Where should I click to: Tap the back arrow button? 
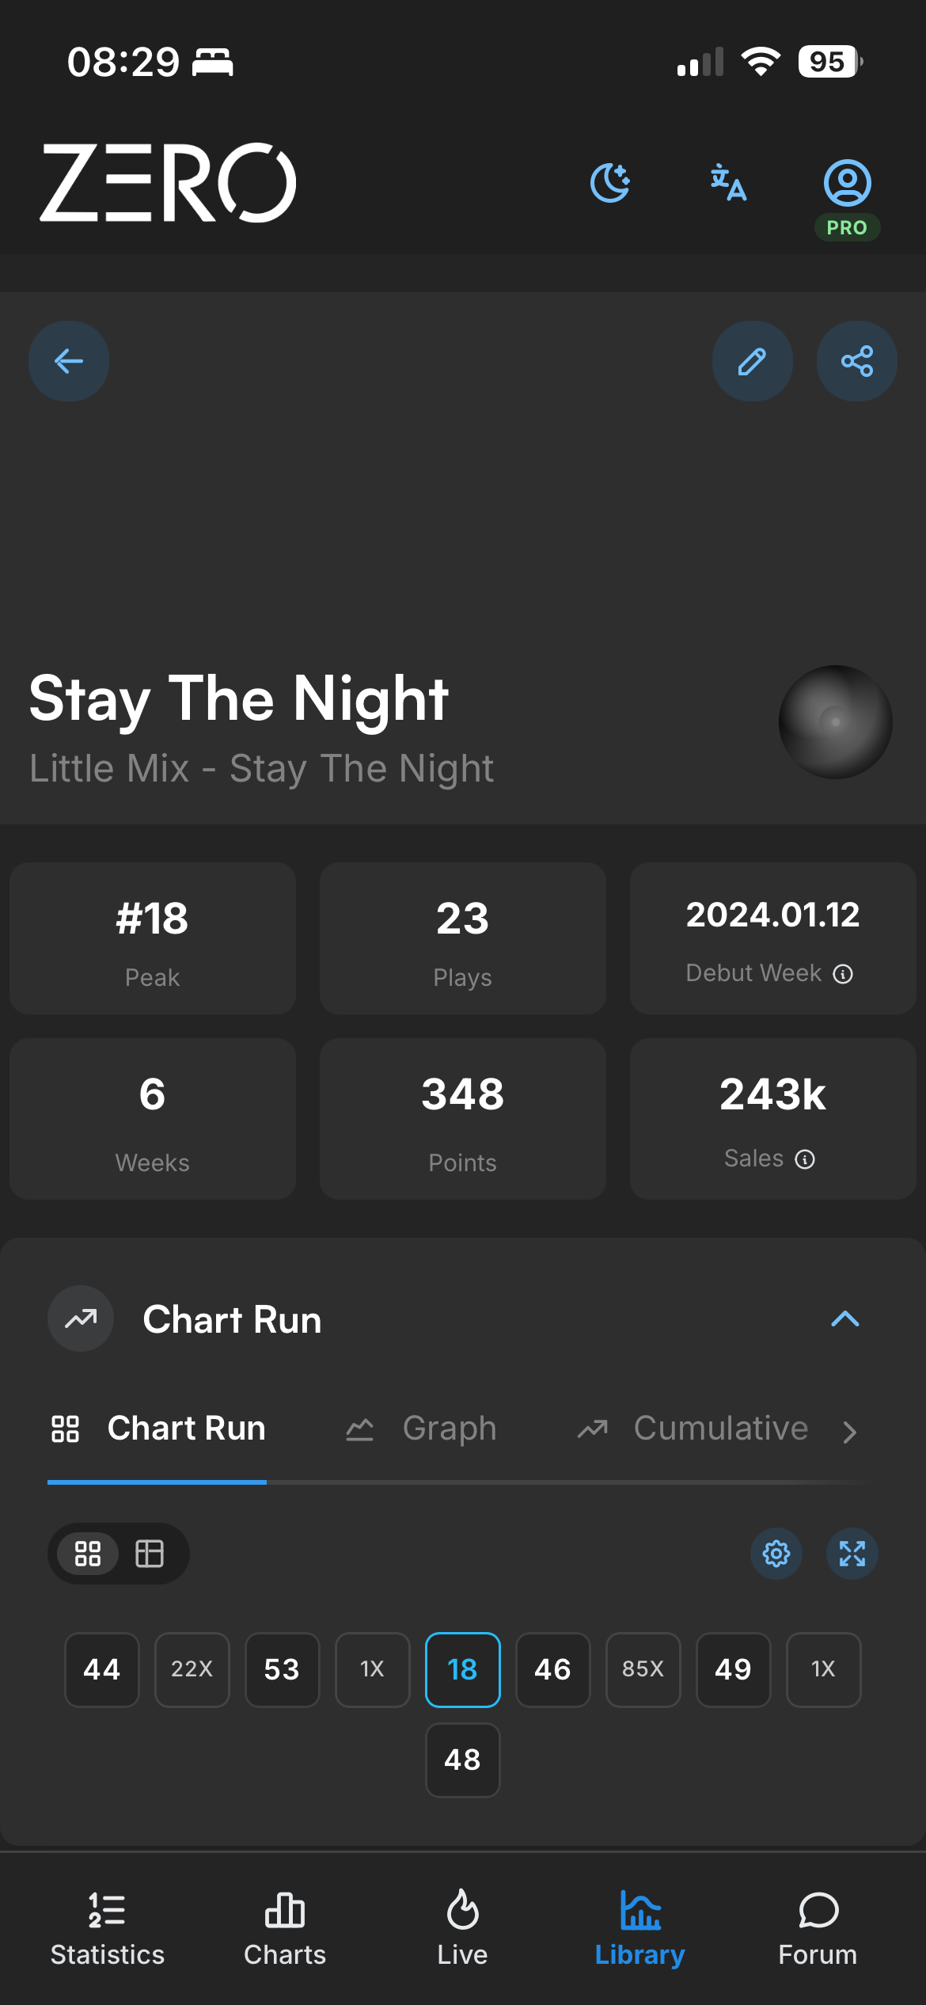pyautogui.click(x=69, y=361)
